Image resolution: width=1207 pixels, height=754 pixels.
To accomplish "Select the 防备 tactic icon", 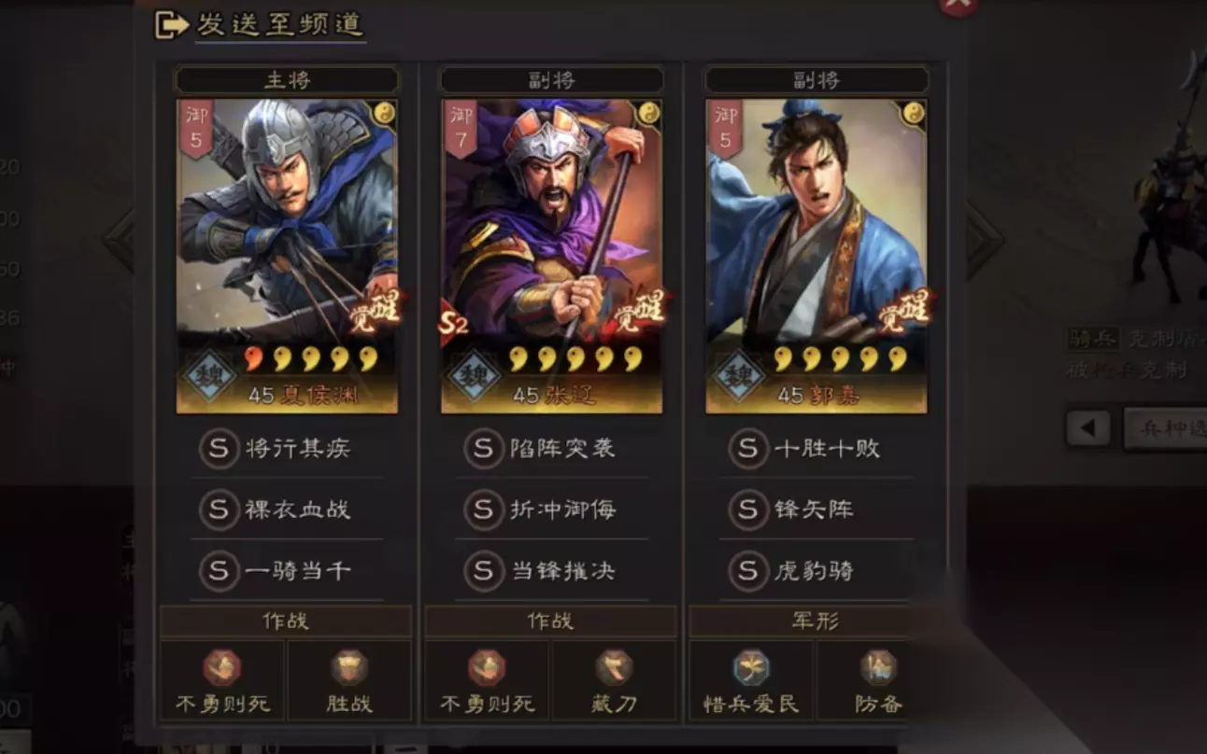I will click(x=878, y=667).
